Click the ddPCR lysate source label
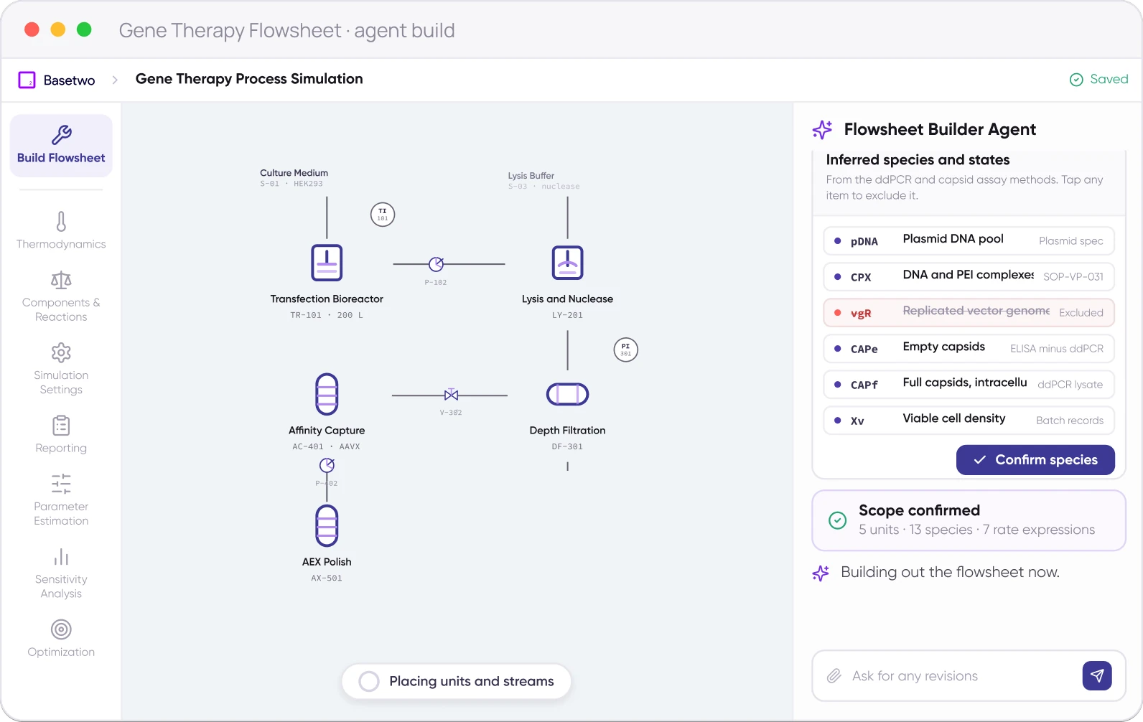The height and width of the screenshot is (722, 1143). [x=1070, y=385]
